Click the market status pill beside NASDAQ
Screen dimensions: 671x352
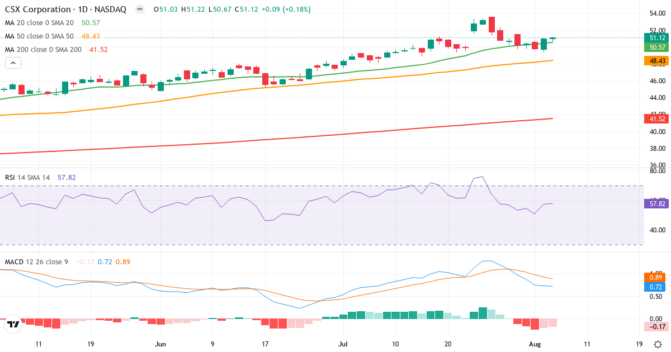click(140, 9)
